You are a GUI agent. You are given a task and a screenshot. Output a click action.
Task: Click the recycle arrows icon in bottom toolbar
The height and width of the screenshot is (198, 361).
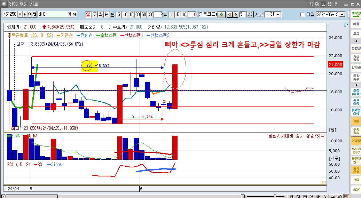pyautogui.click(x=312, y=196)
